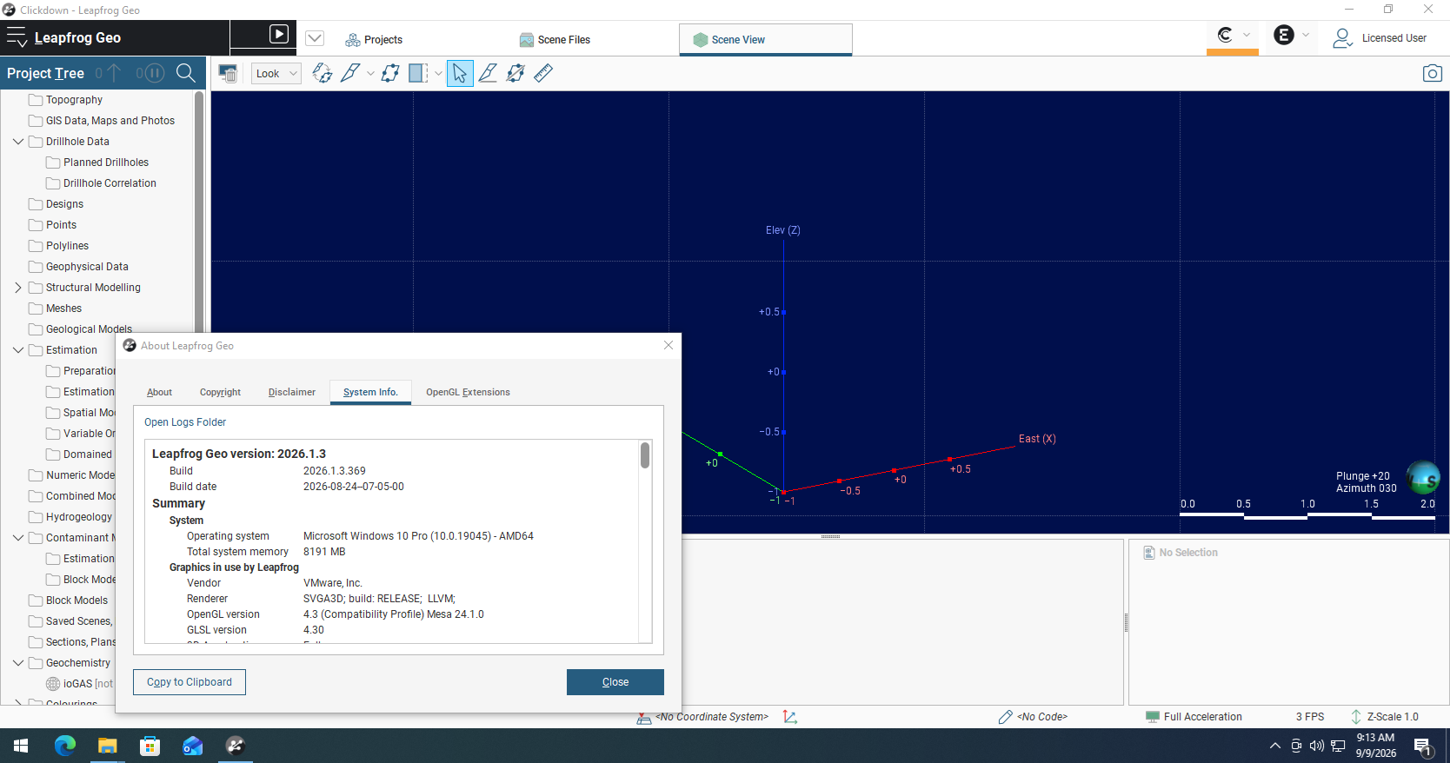Screen dimensions: 1450x763
Task: Collapse the Contaminant Models folder
Action: pyautogui.click(x=18, y=538)
